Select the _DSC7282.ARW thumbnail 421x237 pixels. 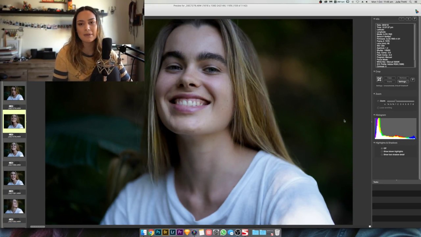point(14,206)
